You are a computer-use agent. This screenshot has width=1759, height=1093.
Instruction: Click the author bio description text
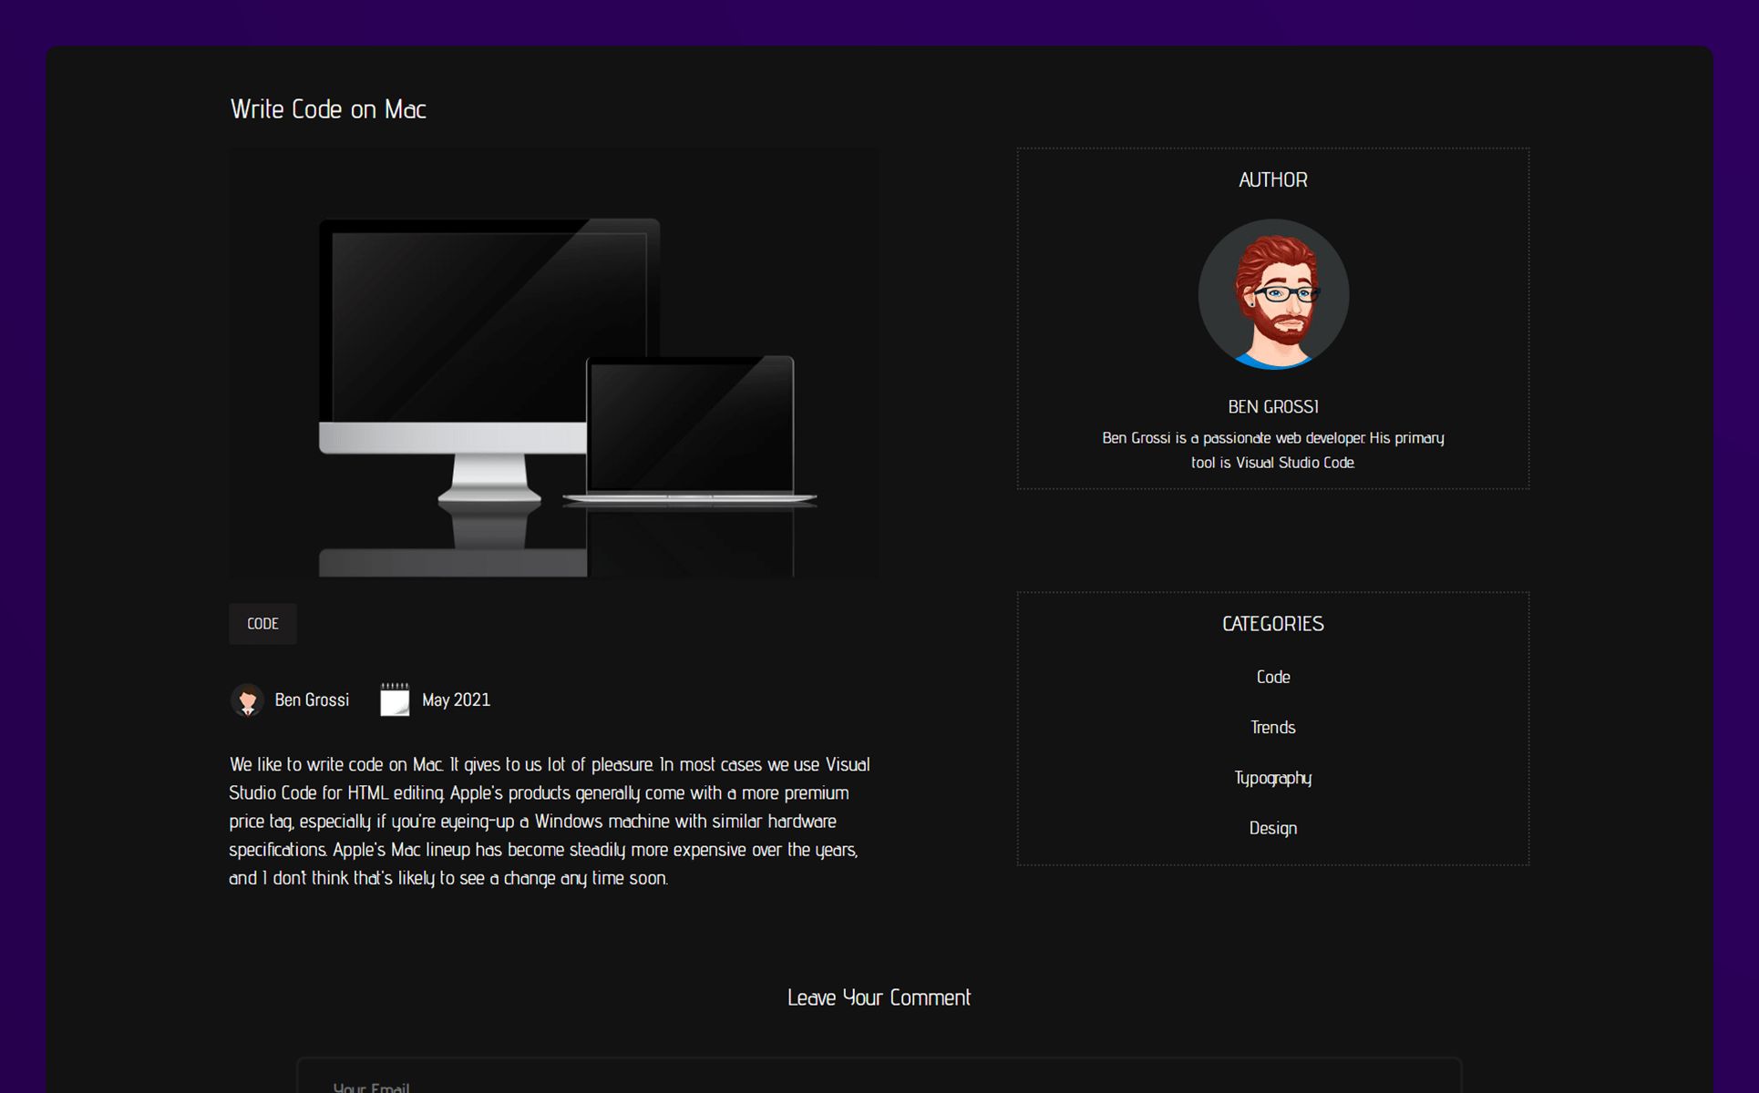coord(1272,450)
